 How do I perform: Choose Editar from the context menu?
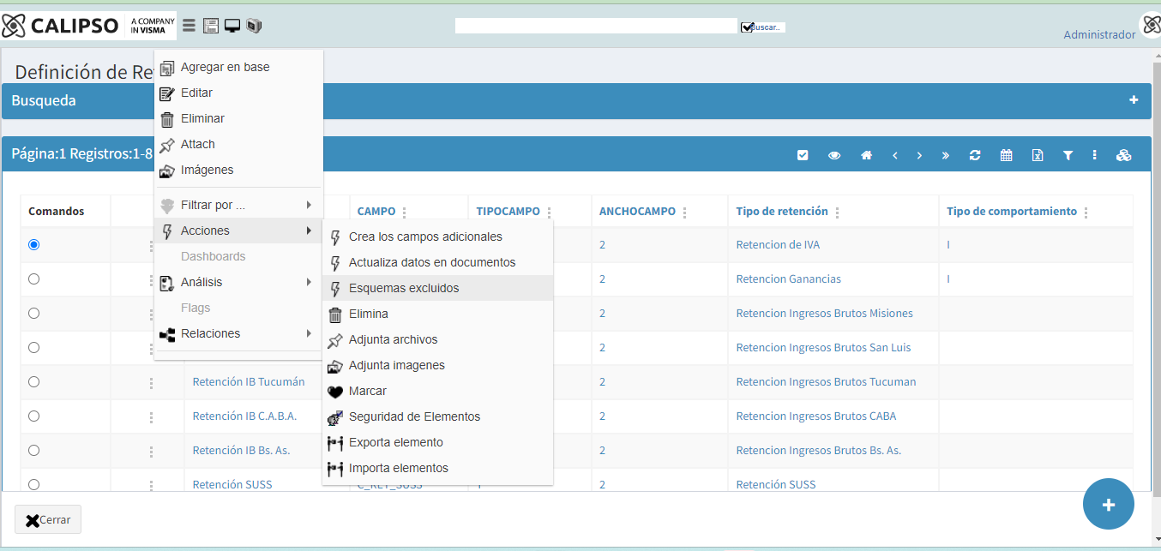[238, 93]
